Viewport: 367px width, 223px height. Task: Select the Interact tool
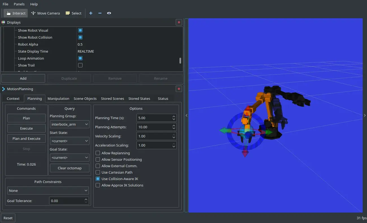(x=15, y=13)
